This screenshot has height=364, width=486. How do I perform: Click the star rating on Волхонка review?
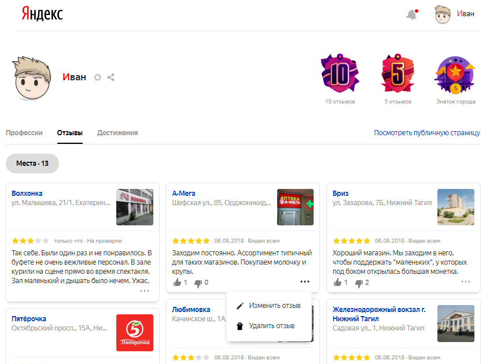coord(30,241)
